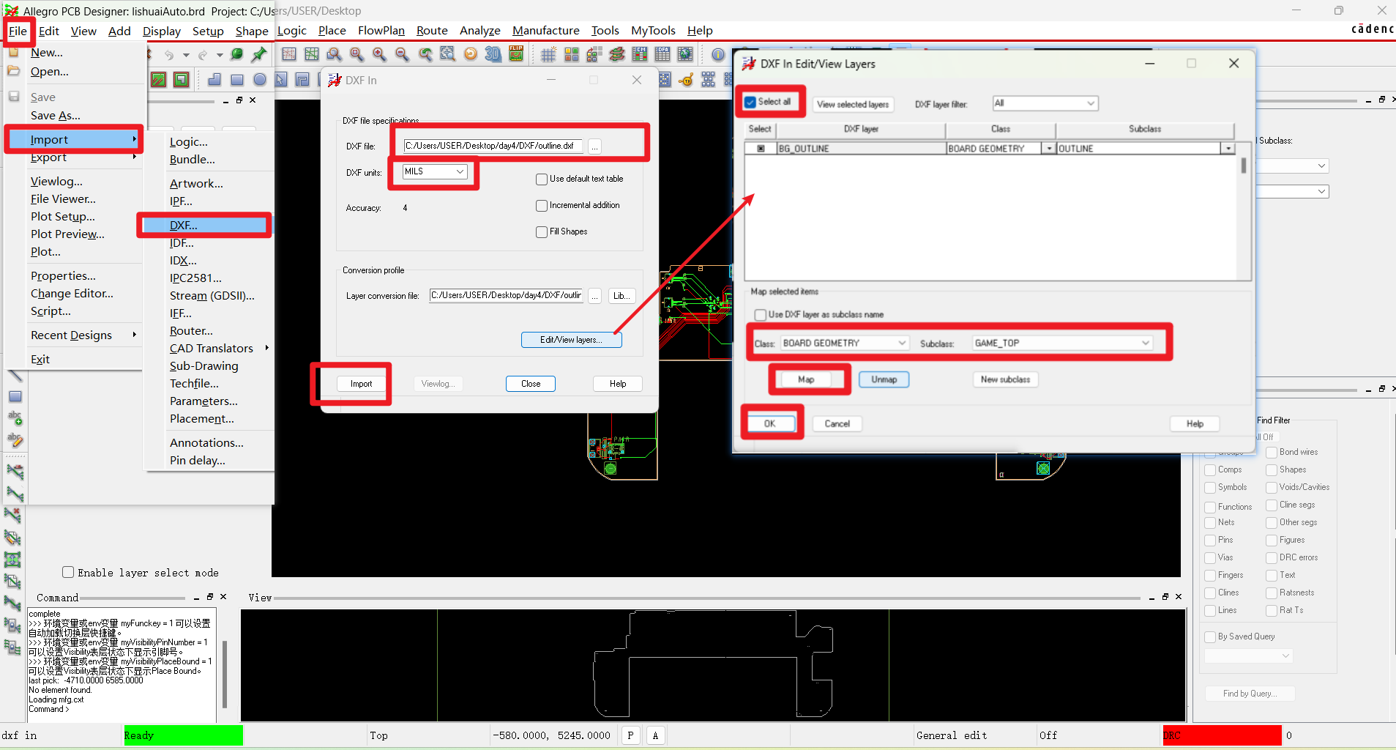This screenshot has width=1396, height=750.
Task: Open the File menu
Action: [18, 31]
